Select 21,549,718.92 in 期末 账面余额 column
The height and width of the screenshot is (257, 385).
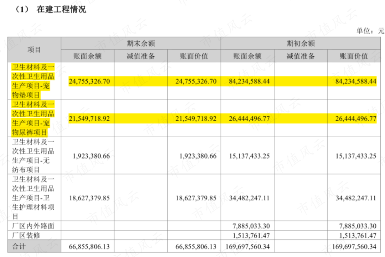pos(89,119)
